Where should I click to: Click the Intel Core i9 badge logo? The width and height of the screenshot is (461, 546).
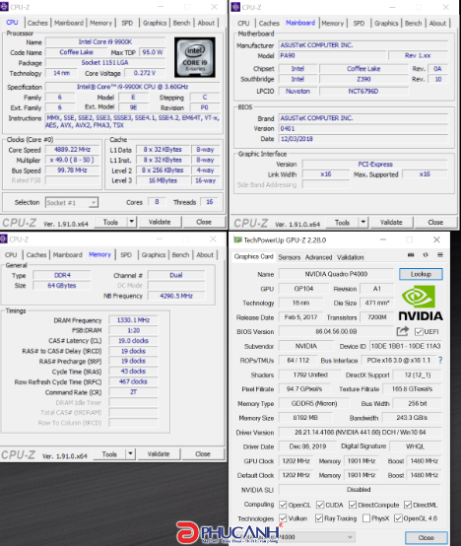(195, 57)
